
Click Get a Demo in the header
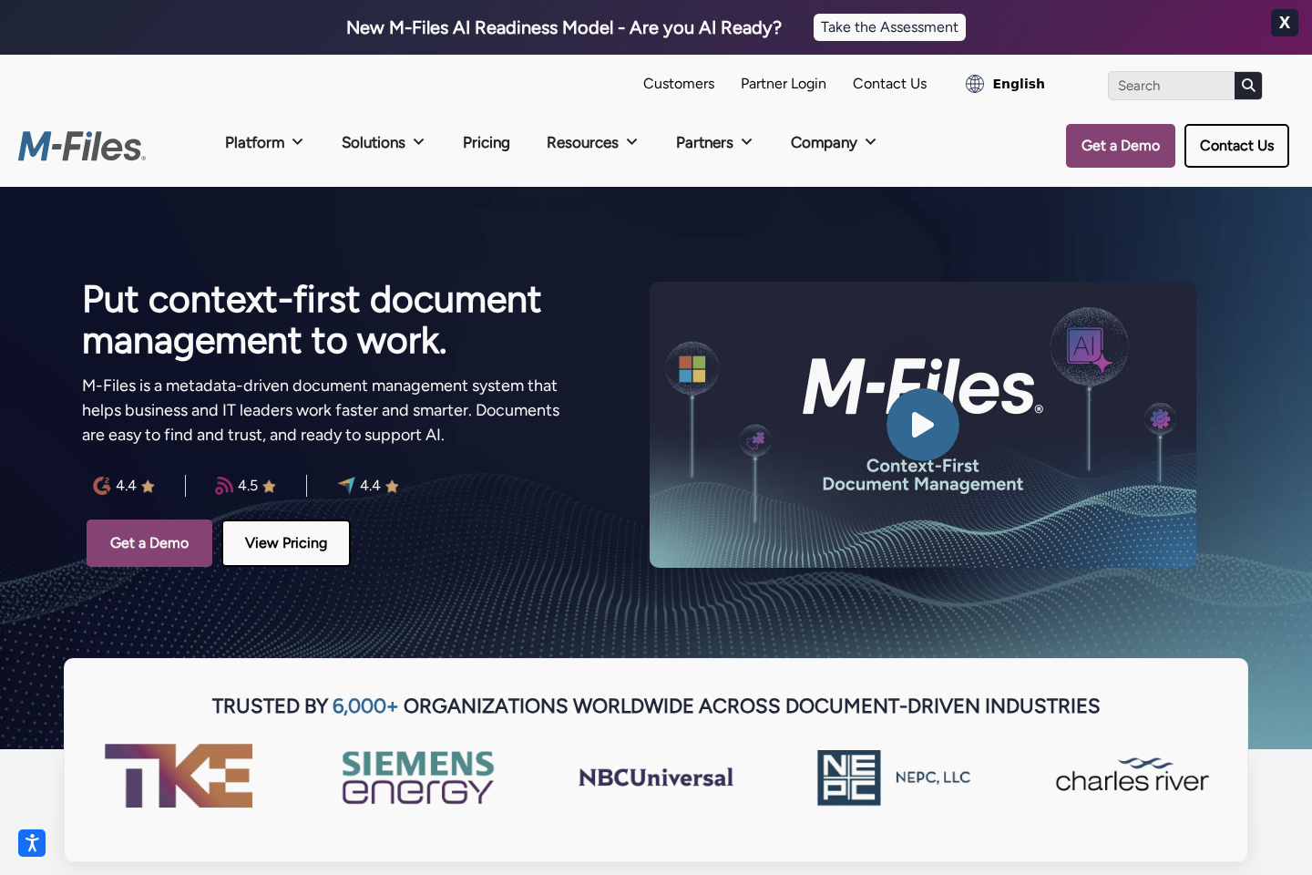tap(1121, 146)
